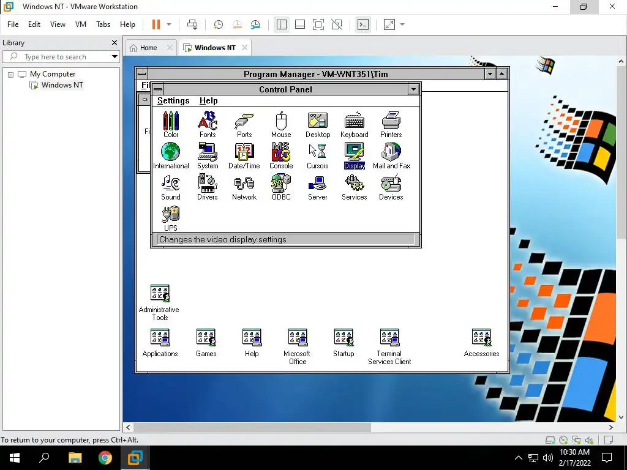Open the VMware Tabs menu

tap(103, 24)
